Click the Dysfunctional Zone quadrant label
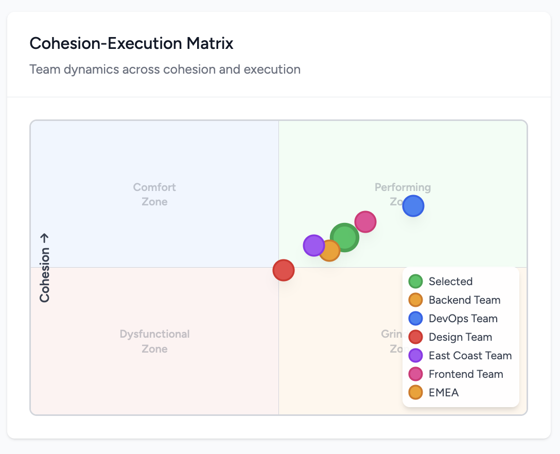This screenshot has height=454, width=560. (x=154, y=341)
